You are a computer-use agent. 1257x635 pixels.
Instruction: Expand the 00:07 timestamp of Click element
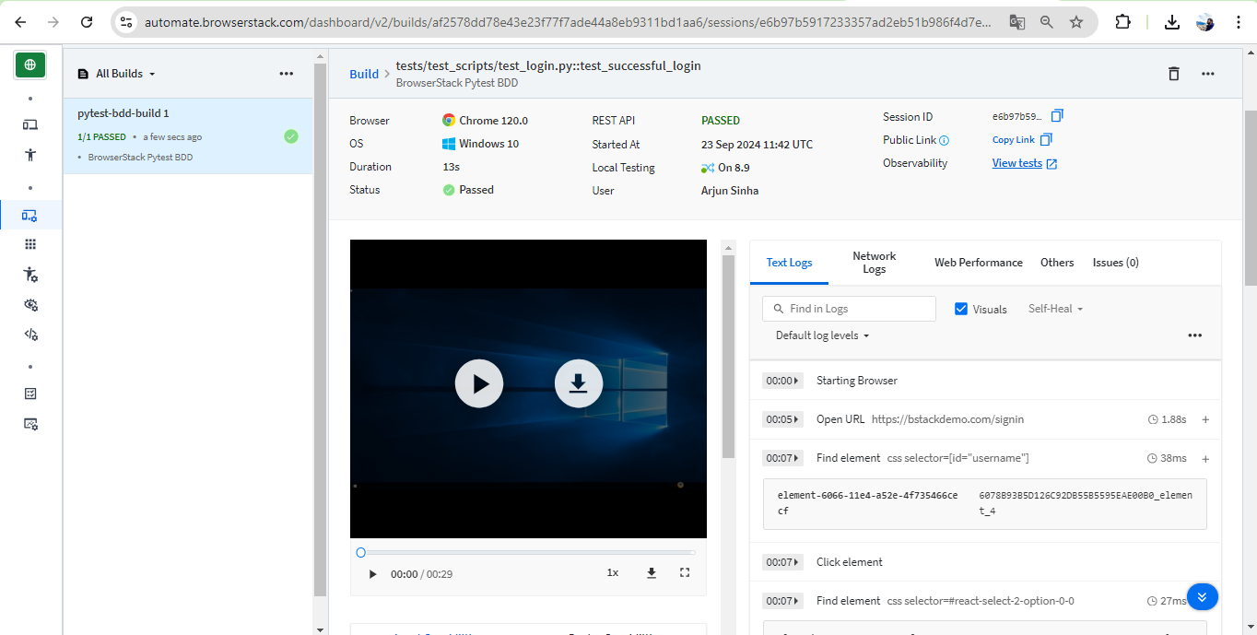click(x=782, y=562)
